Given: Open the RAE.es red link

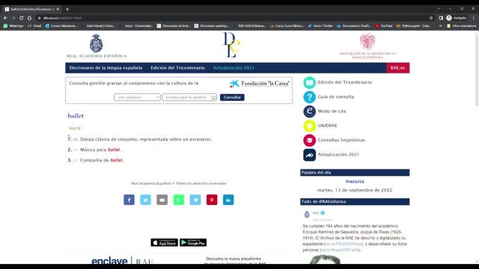Looking at the screenshot, I should coord(398,68).
